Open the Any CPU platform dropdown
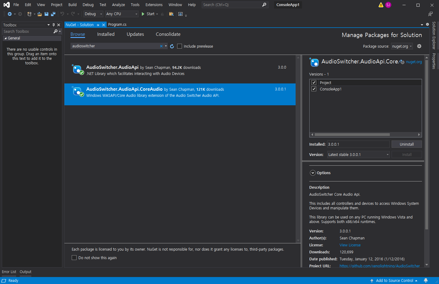 tap(122, 14)
